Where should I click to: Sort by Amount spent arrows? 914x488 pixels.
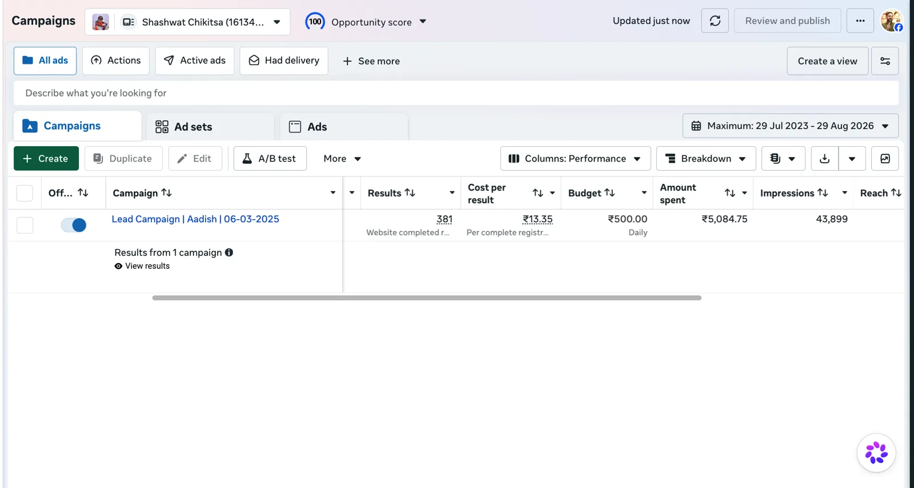click(x=730, y=193)
